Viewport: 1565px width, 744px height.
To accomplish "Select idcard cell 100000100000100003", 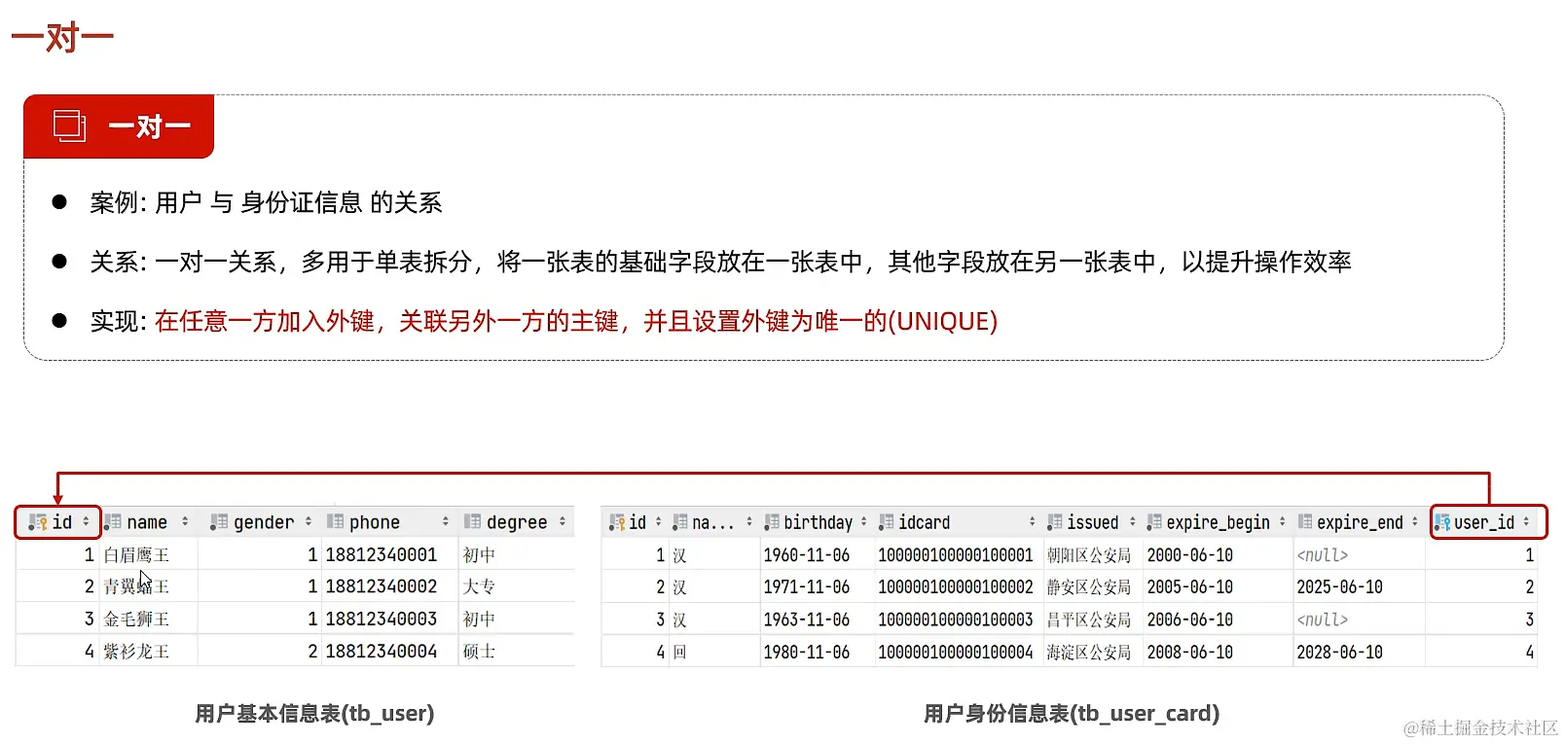I will tap(958, 620).
